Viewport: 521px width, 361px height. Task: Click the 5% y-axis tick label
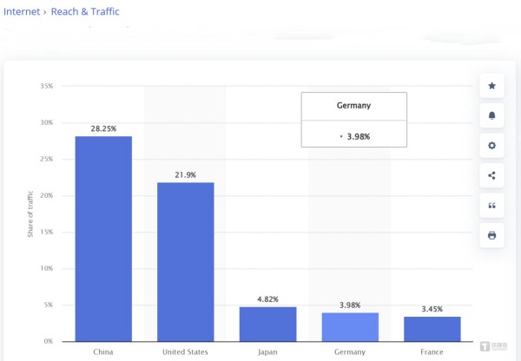[x=49, y=305]
